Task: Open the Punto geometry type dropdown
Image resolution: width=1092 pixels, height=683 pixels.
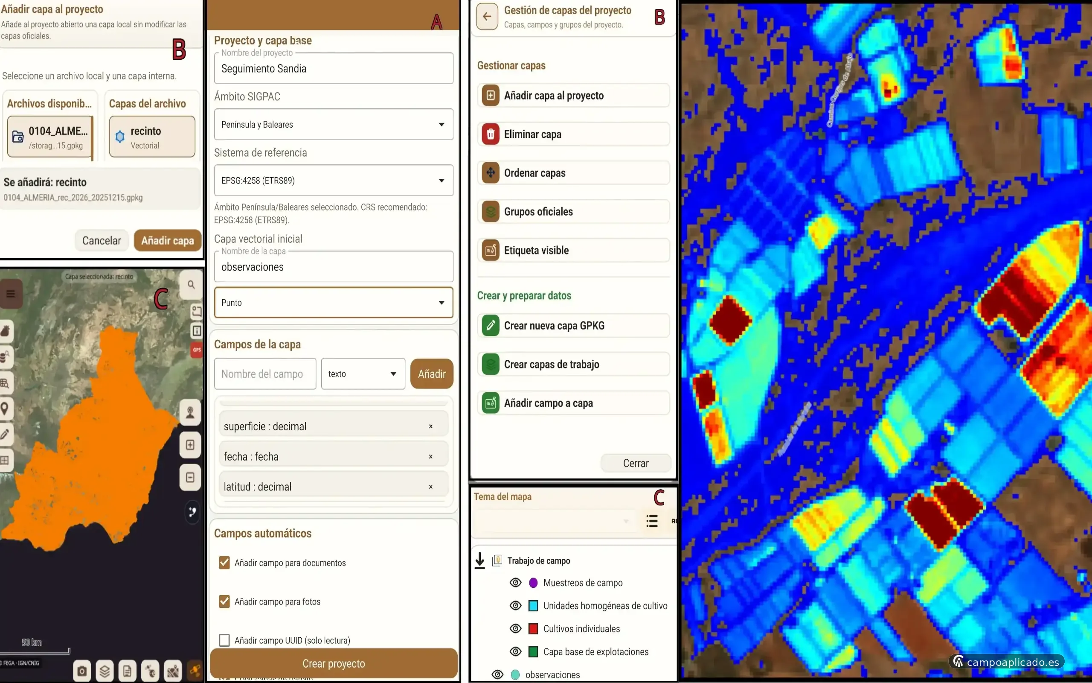Action: click(334, 303)
